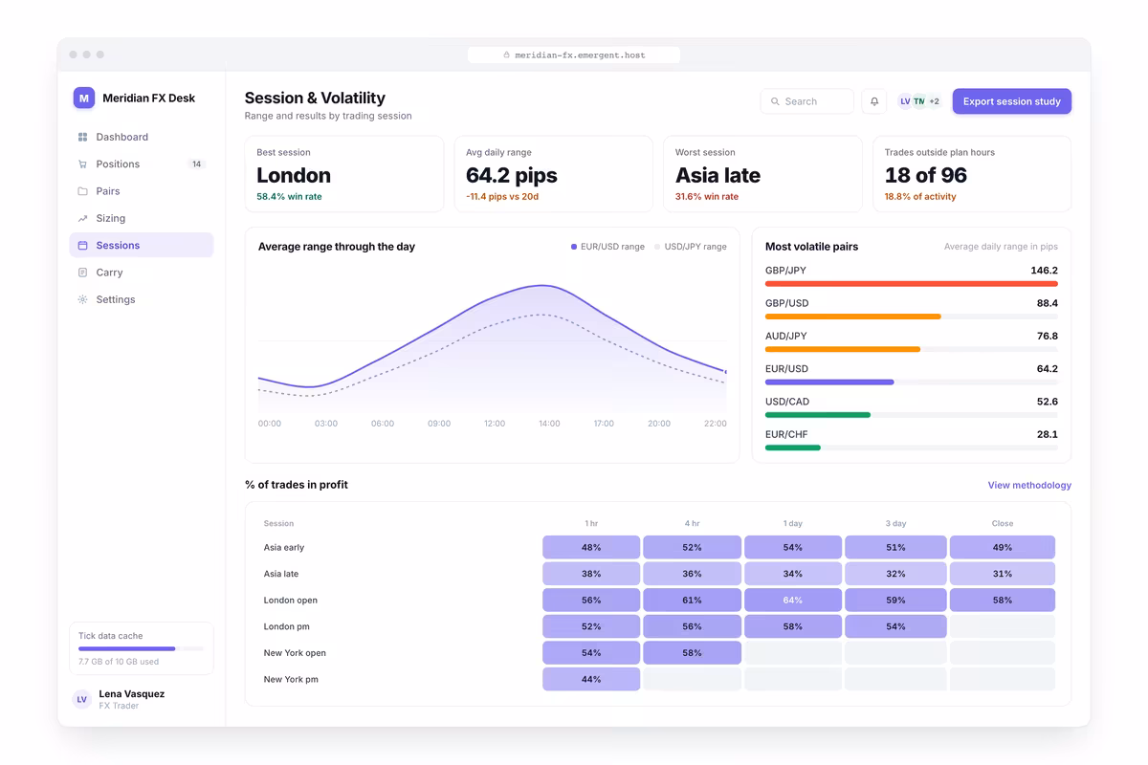Image resolution: width=1148 pixels, height=765 pixels.
Task: Click the Lena Vasquez profile name
Action: [x=132, y=693]
